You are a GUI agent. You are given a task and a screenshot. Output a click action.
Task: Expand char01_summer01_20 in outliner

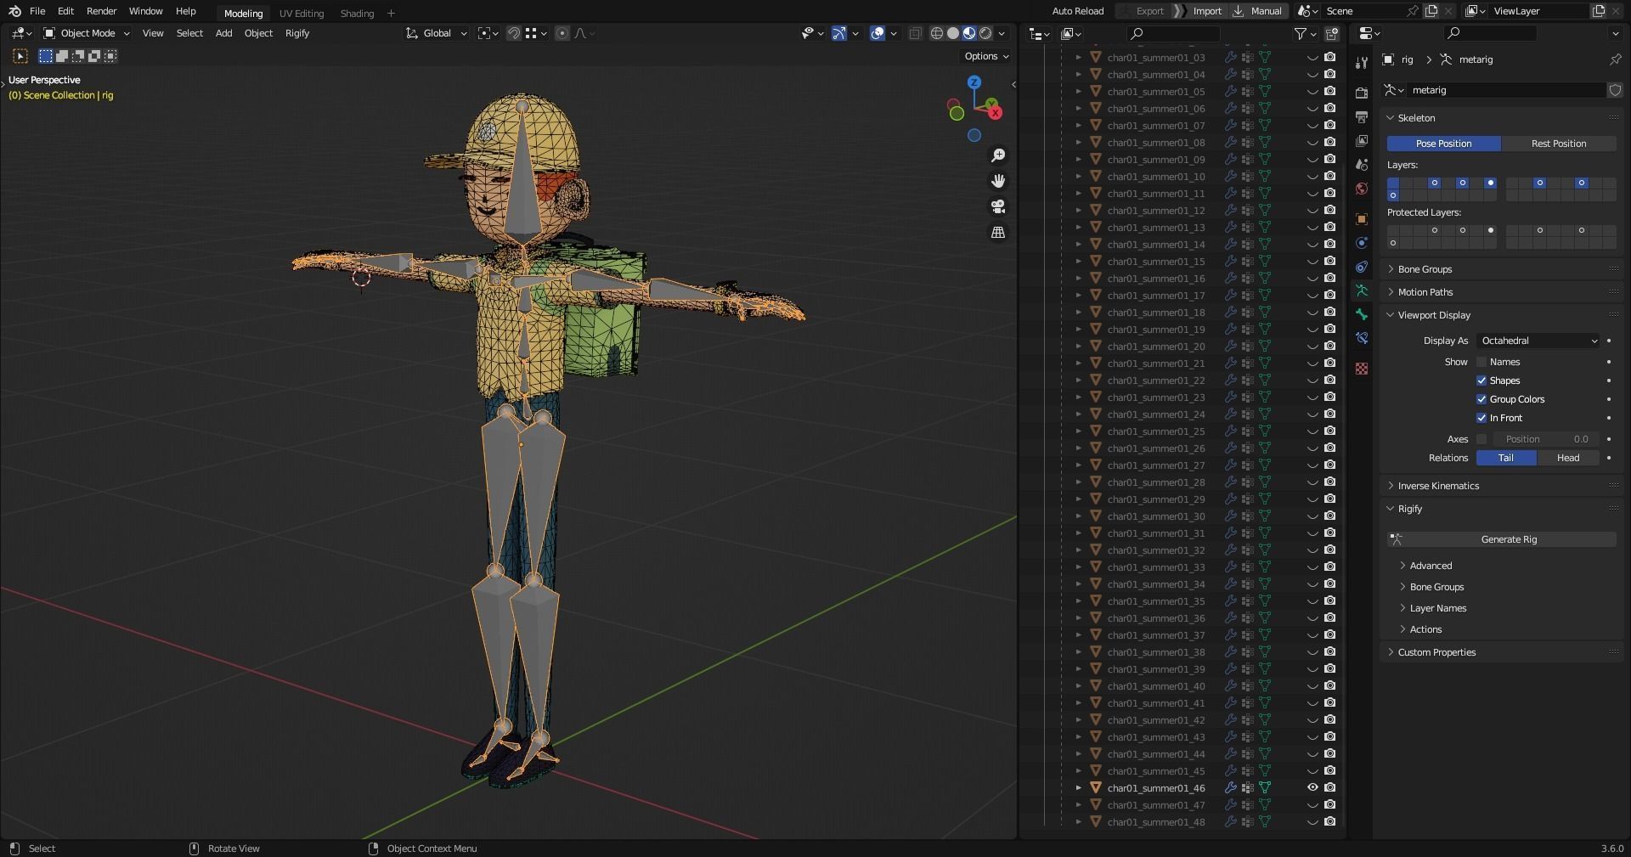1079,347
